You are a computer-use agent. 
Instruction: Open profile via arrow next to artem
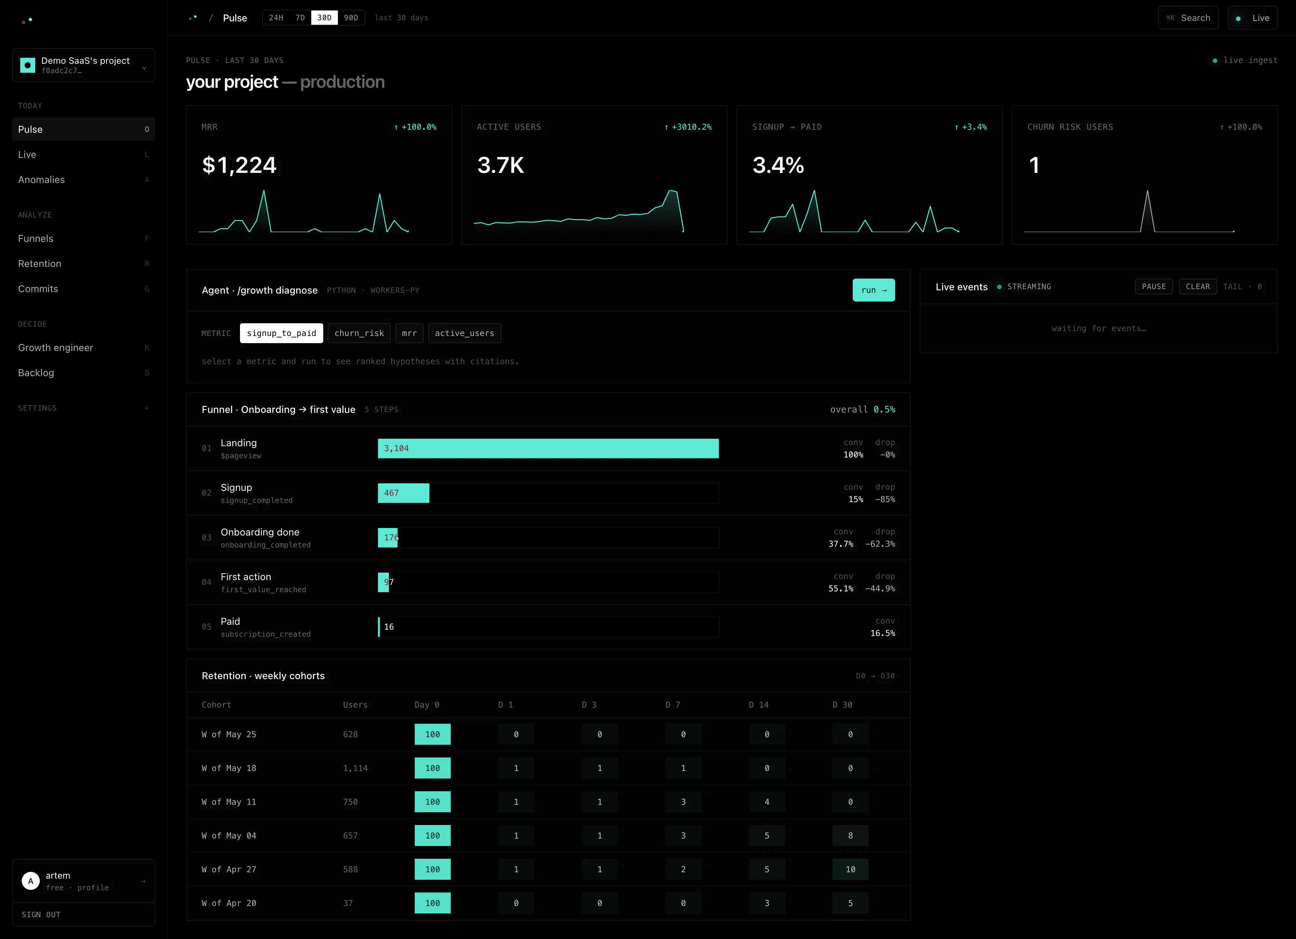tap(143, 881)
